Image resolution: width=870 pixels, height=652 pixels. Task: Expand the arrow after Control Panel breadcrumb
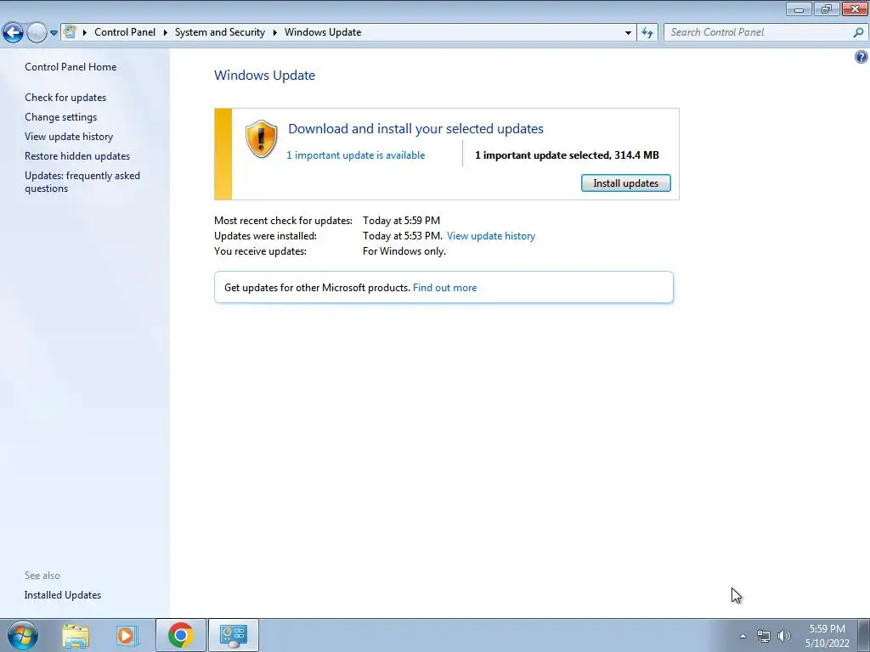pos(166,33)
